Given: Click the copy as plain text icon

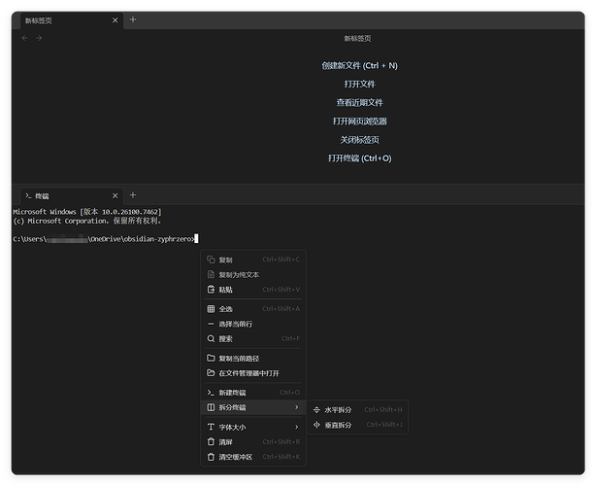Looking at the screenshot, I should (211, 274).
